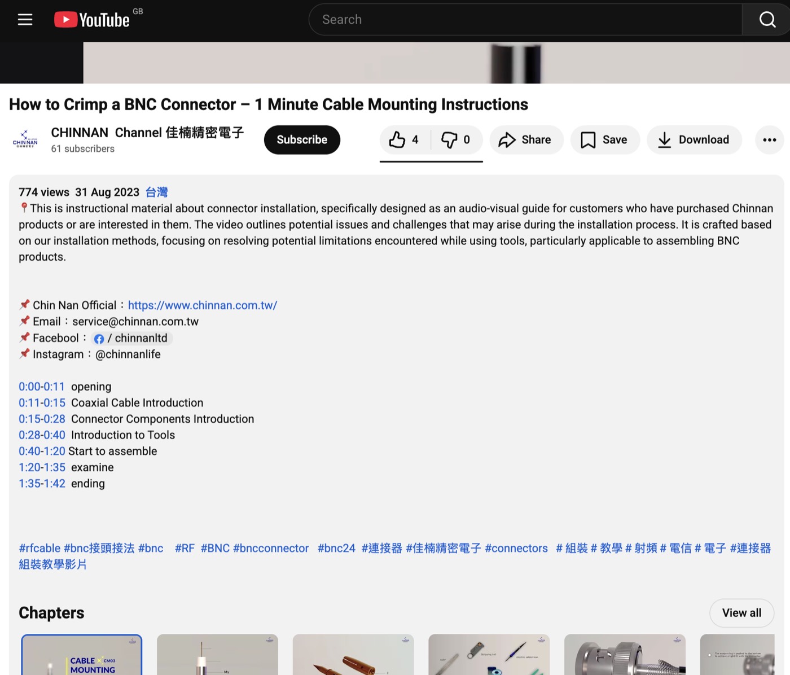Click the 774 views text

pyautogui.click(x=44, y=192)
